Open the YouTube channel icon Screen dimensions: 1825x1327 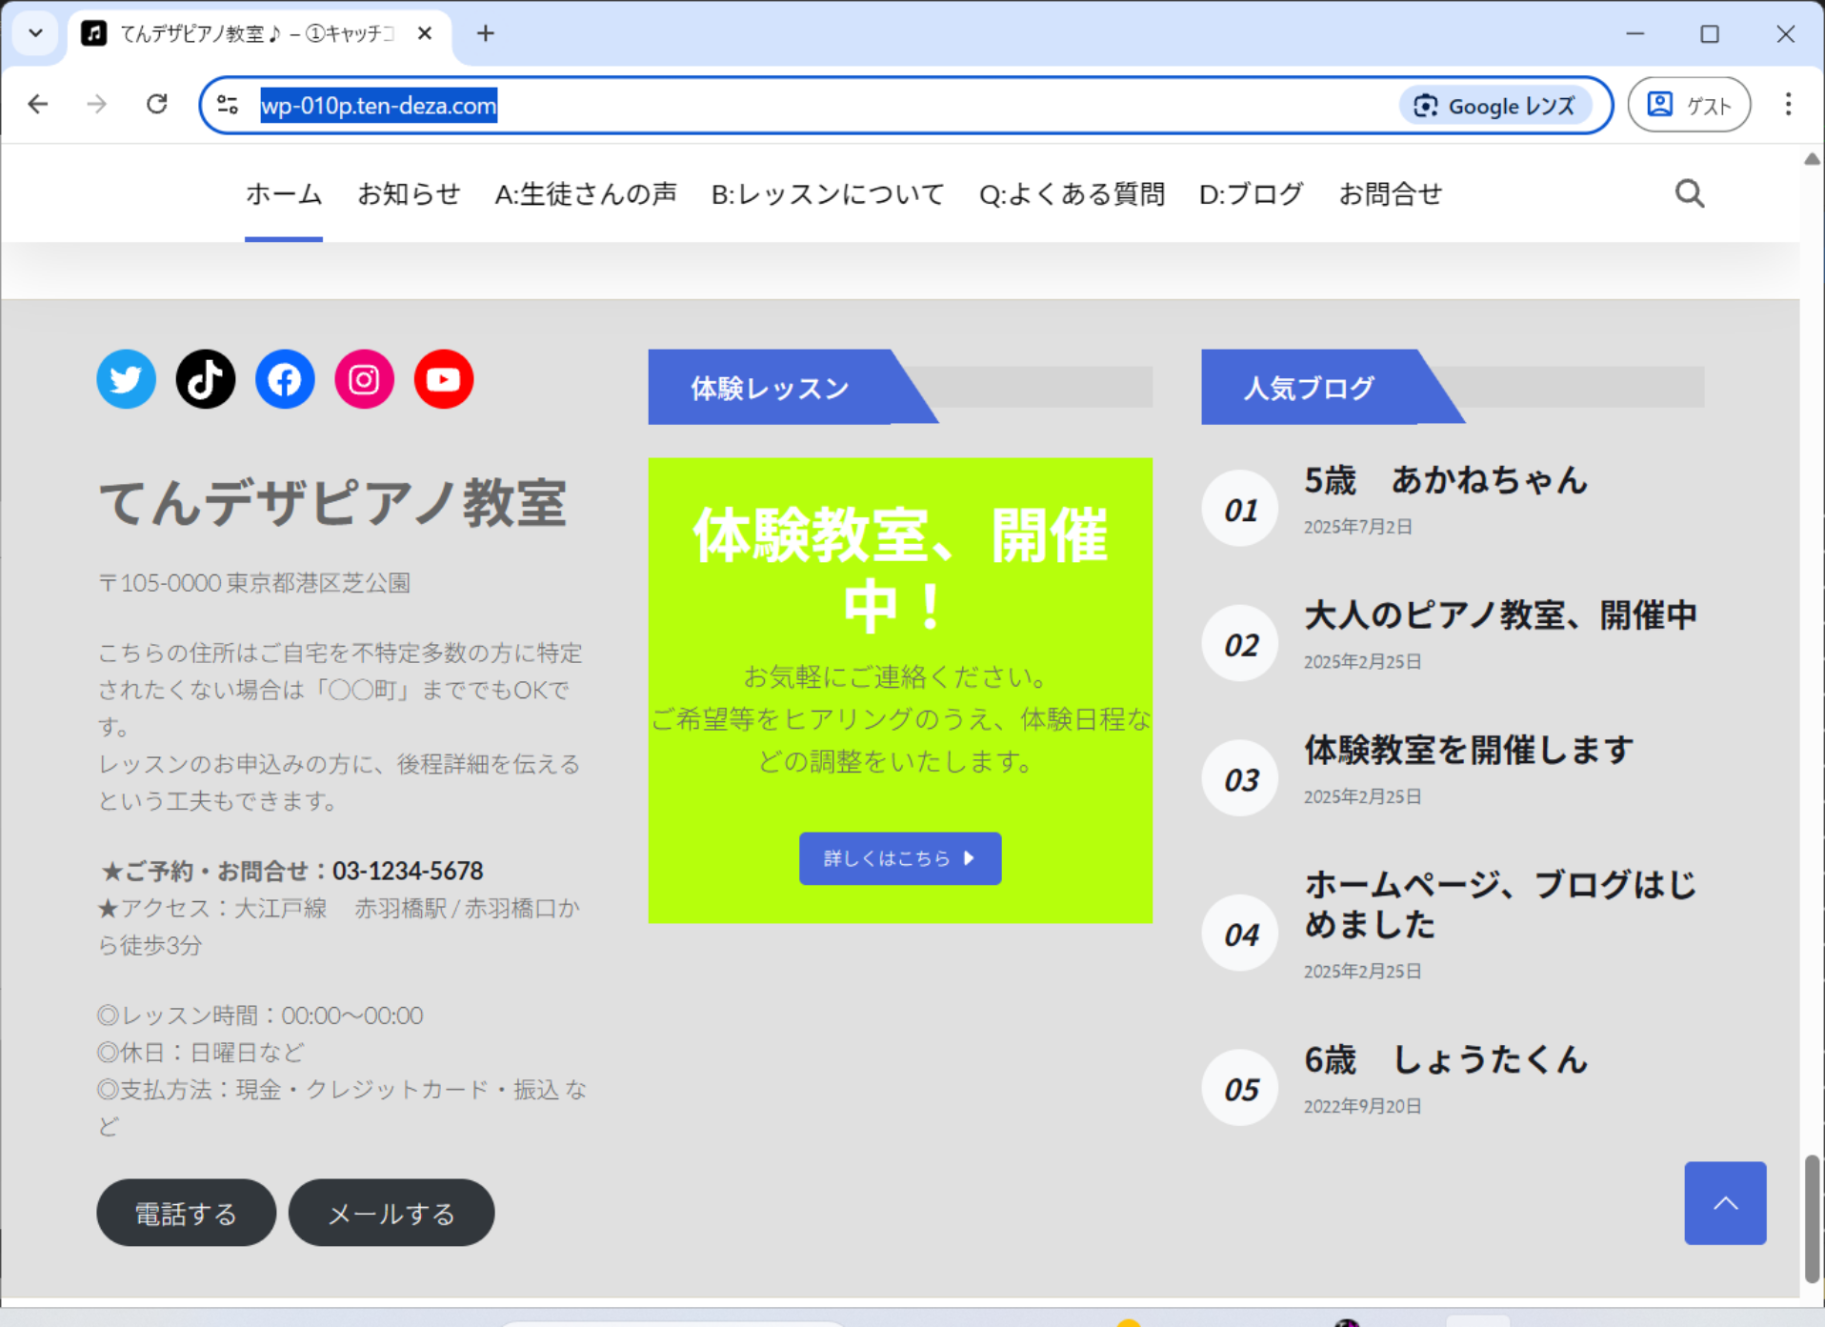[443, 380]
